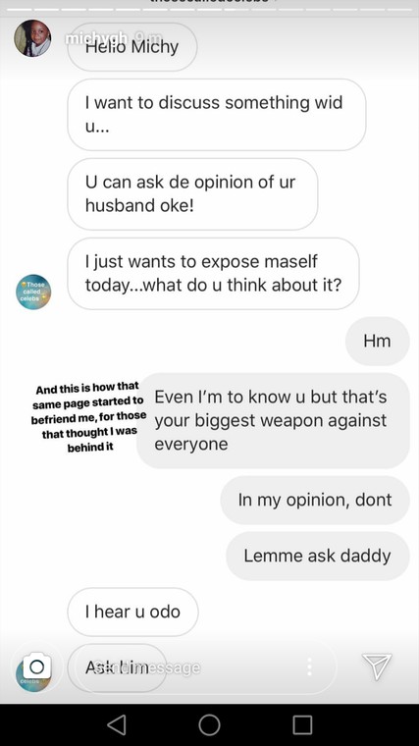This screenshot has height=746, width=419.
Task: Tap the paper plane send icon
Action: coord(377,666)
